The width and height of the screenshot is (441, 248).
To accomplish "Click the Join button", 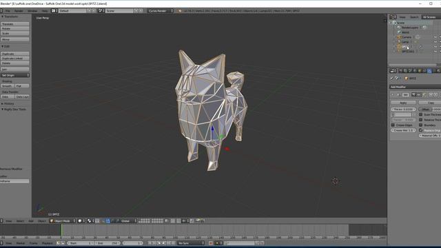I will coord(15,69).
